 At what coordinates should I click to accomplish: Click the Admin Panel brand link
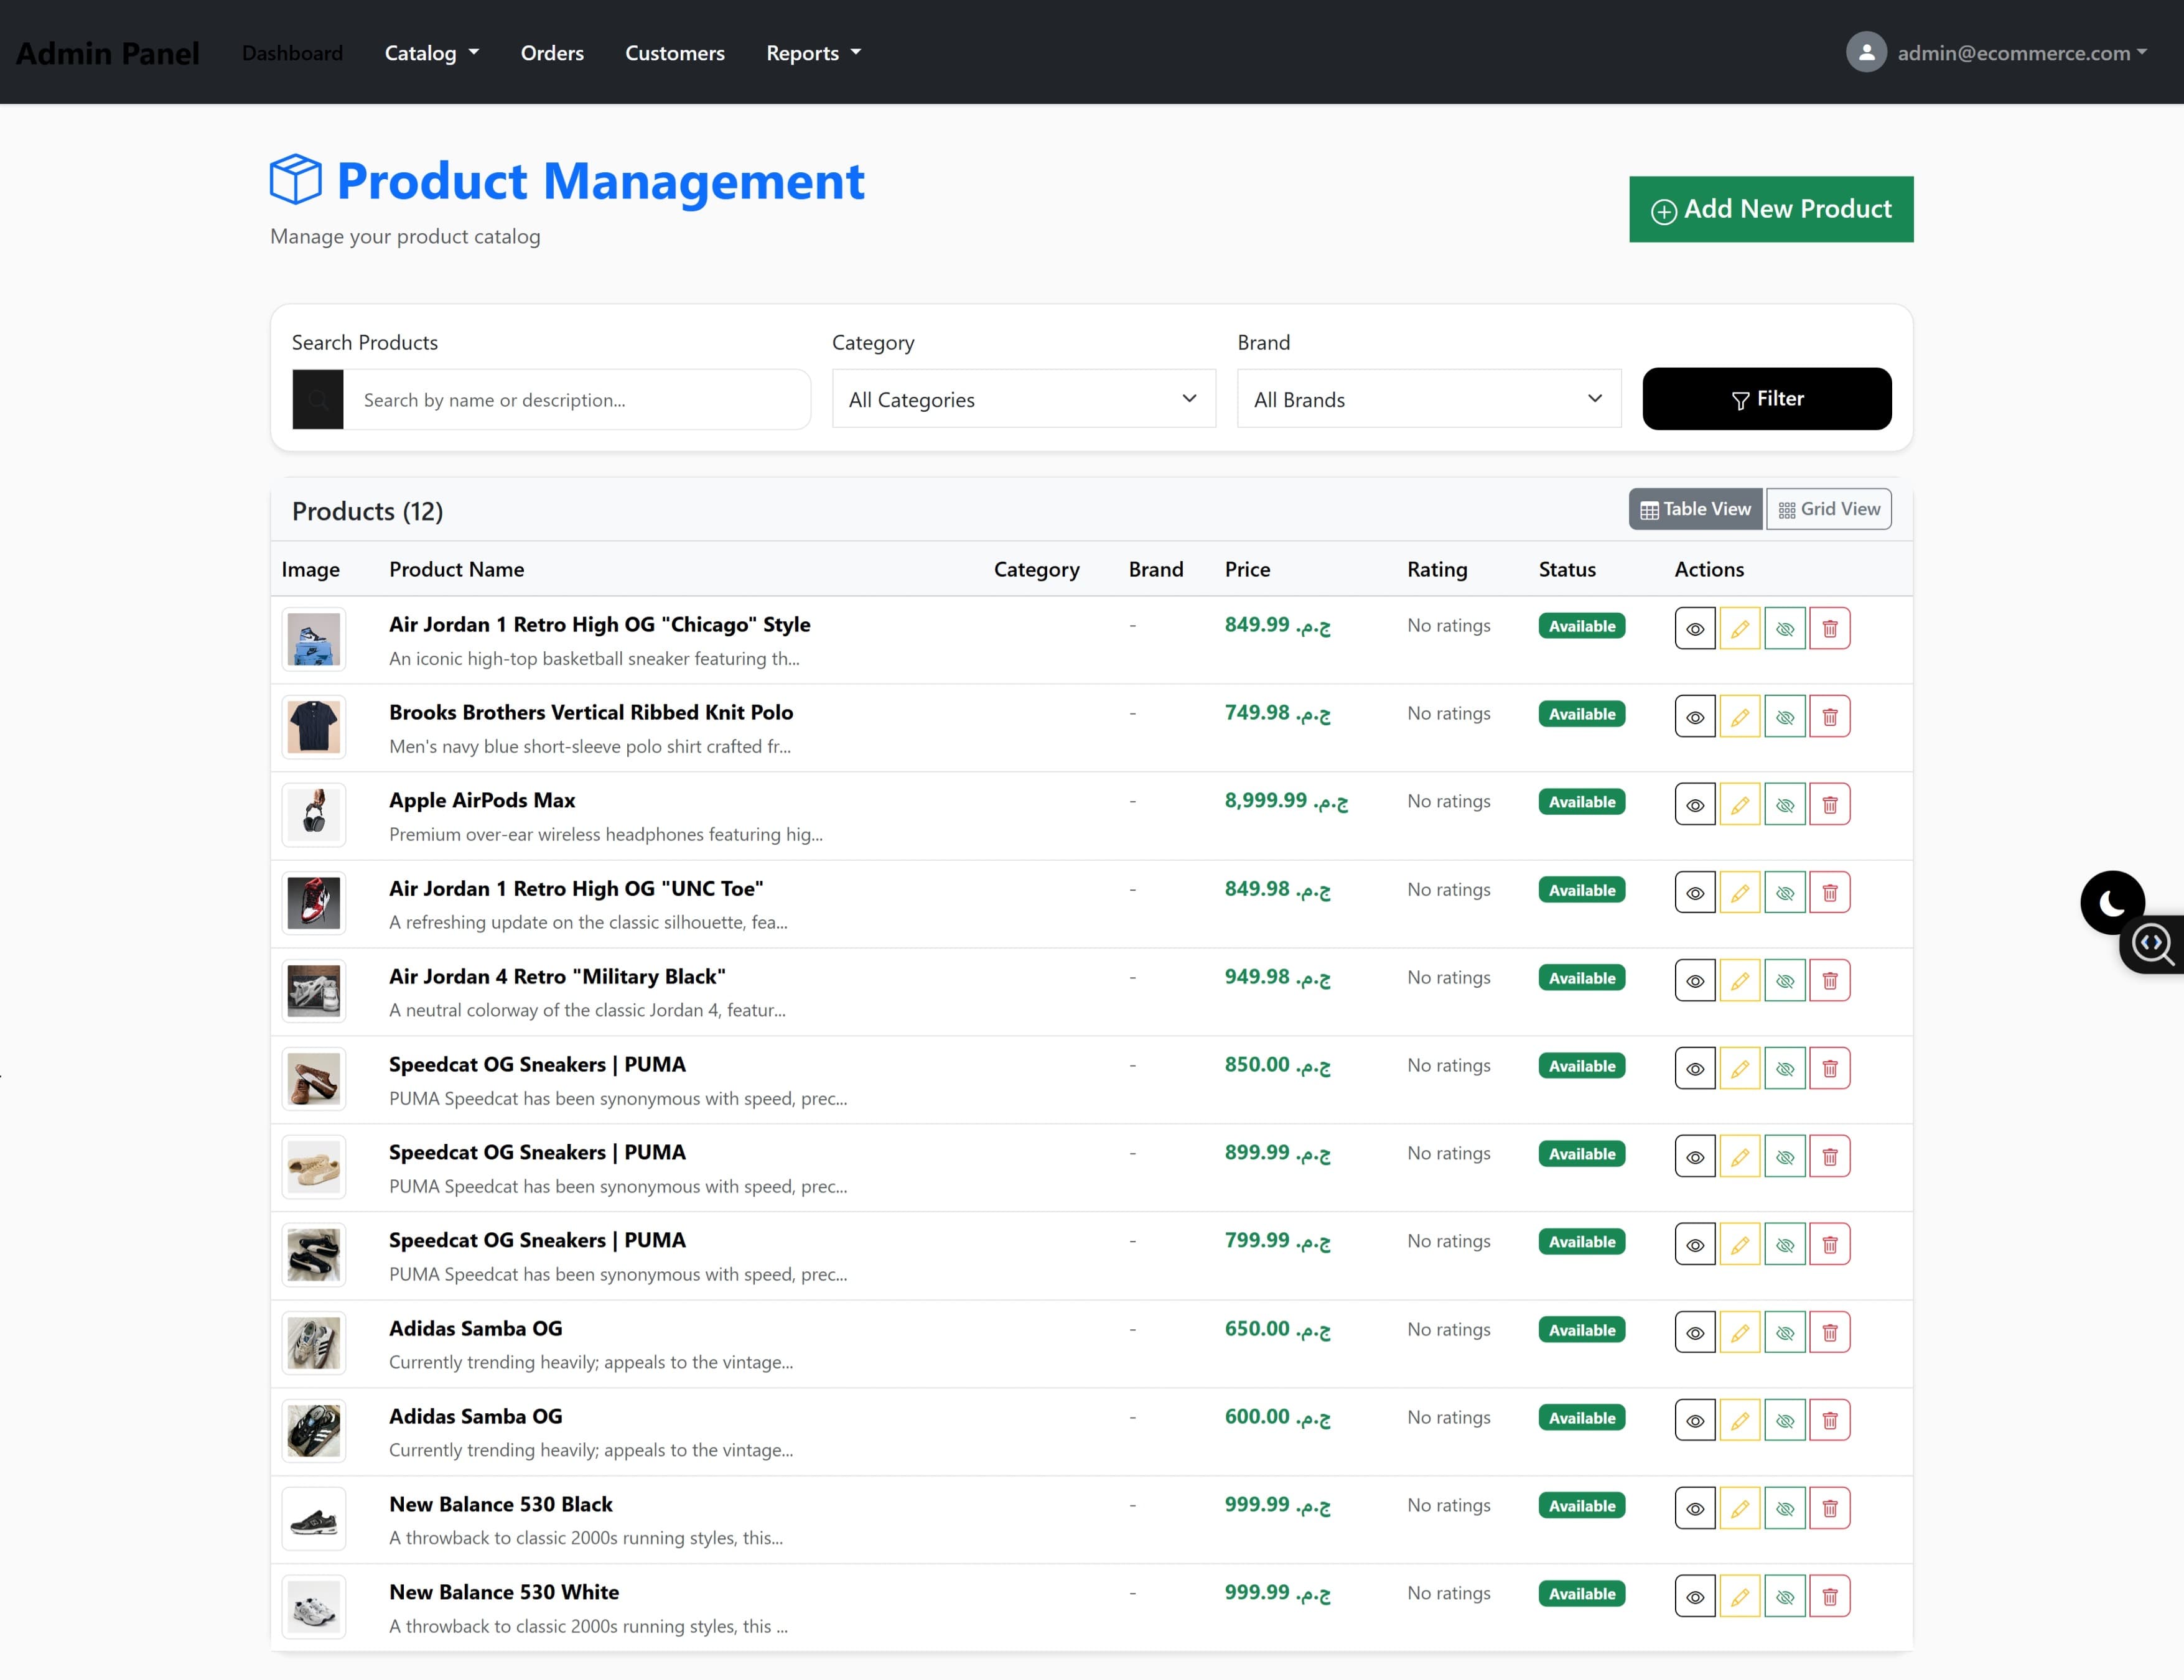pyautogui.click(x=108, y=53)
